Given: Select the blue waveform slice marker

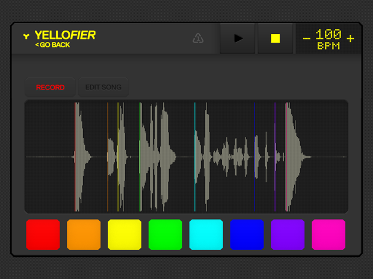Looking at the screenshot, I should coord(254,157).
